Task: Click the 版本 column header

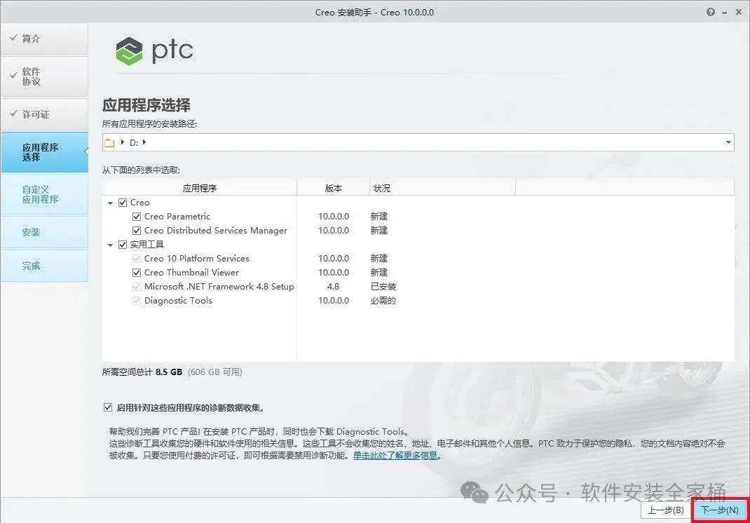Action: 334,188
